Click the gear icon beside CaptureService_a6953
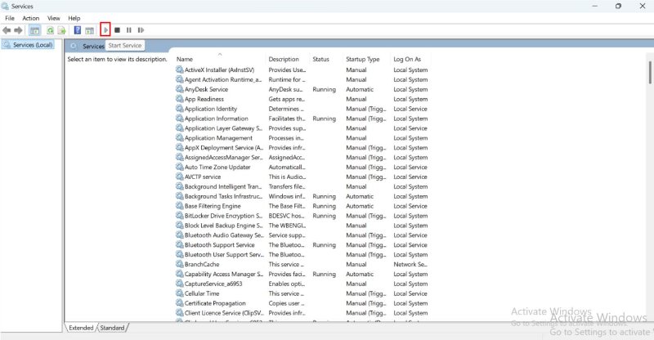 pos(179,284)
